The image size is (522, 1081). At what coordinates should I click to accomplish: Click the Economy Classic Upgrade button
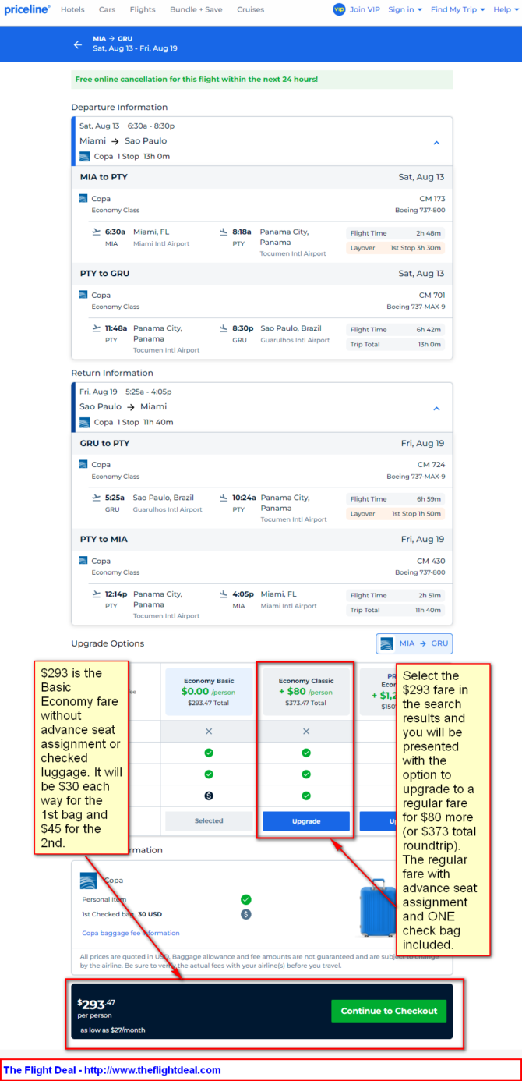click(306, 820)
